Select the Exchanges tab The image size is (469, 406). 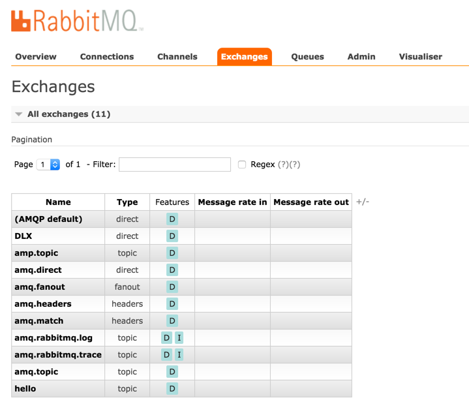(245, 57)
